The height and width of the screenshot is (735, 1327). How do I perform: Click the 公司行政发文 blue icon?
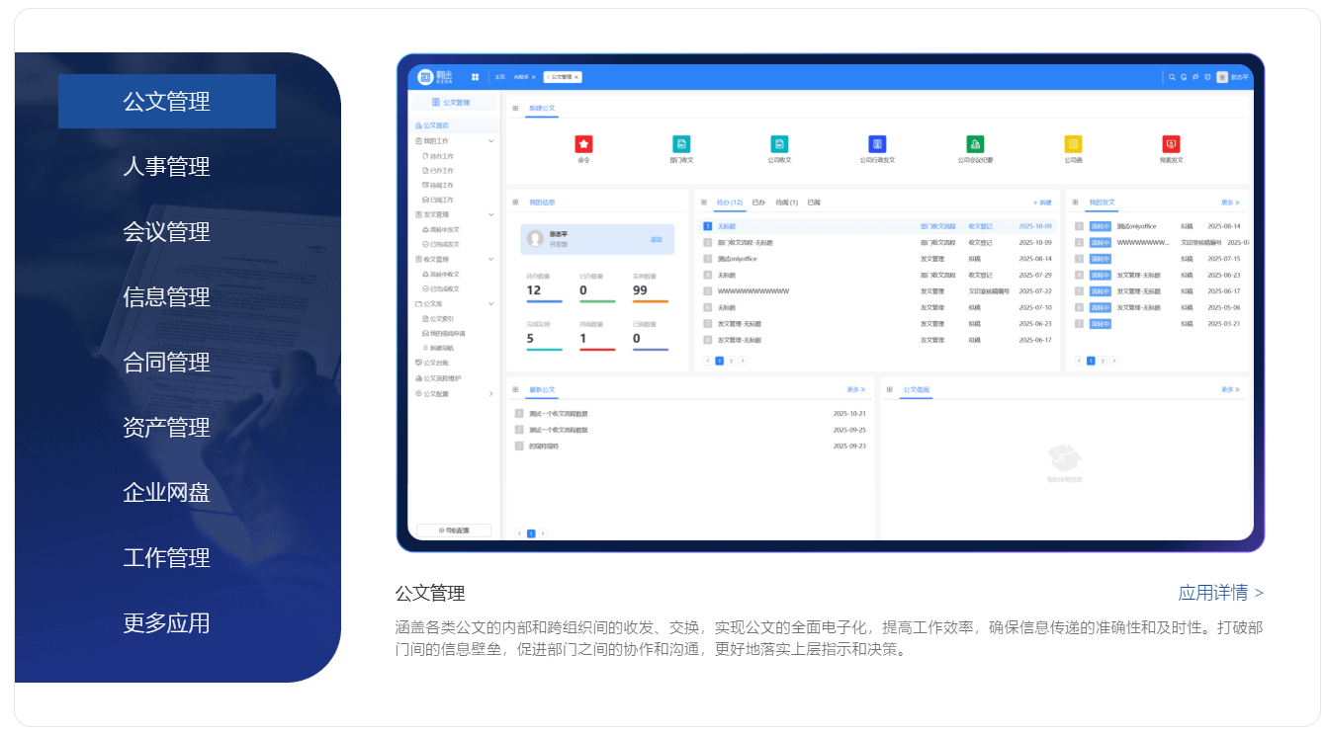(x=876, y=144)
